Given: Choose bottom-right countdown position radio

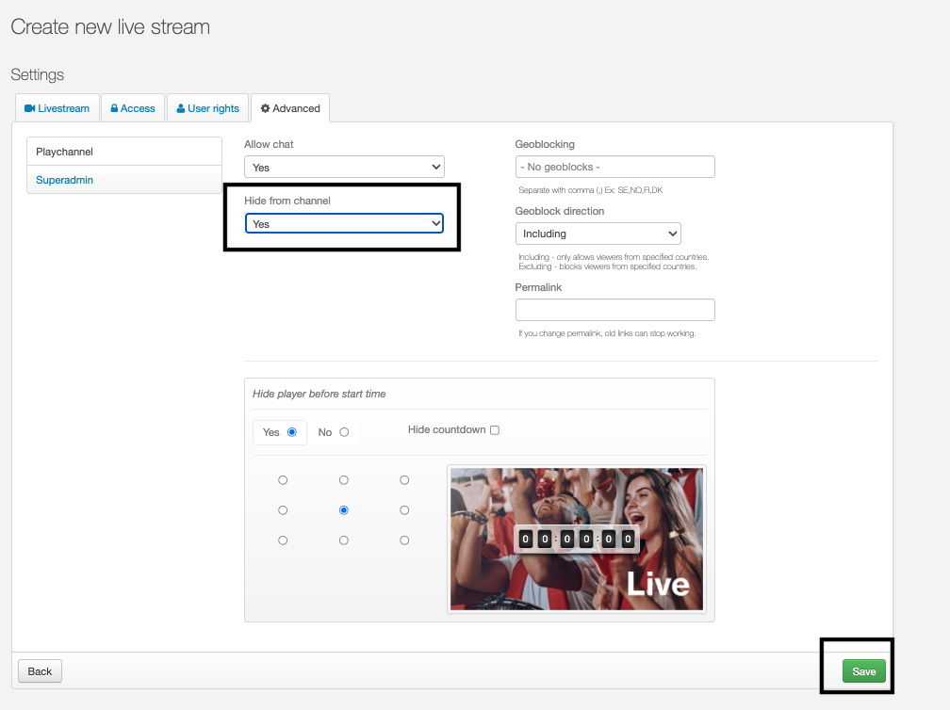Looking at the screenshot, I should pyautogui.click(x=404, y=541).
